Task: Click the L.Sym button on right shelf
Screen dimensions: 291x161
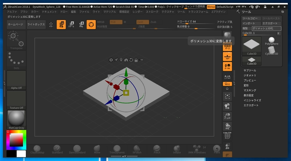Action: 227,76
